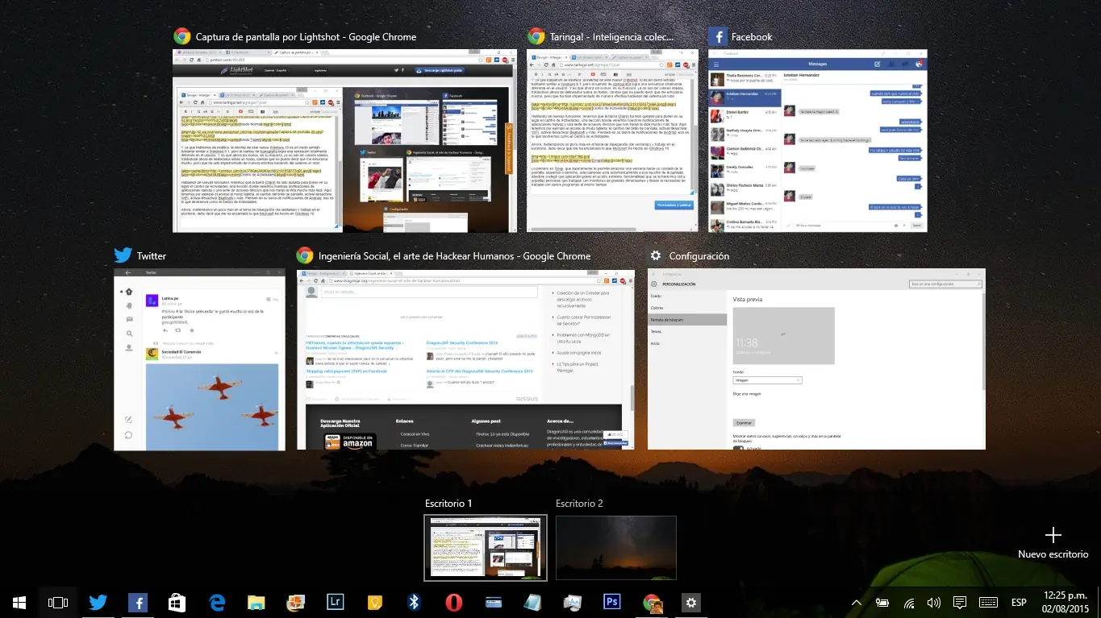Launch Twitter from the taskbar
The image size is (1101, 618).
click(98, 602)
